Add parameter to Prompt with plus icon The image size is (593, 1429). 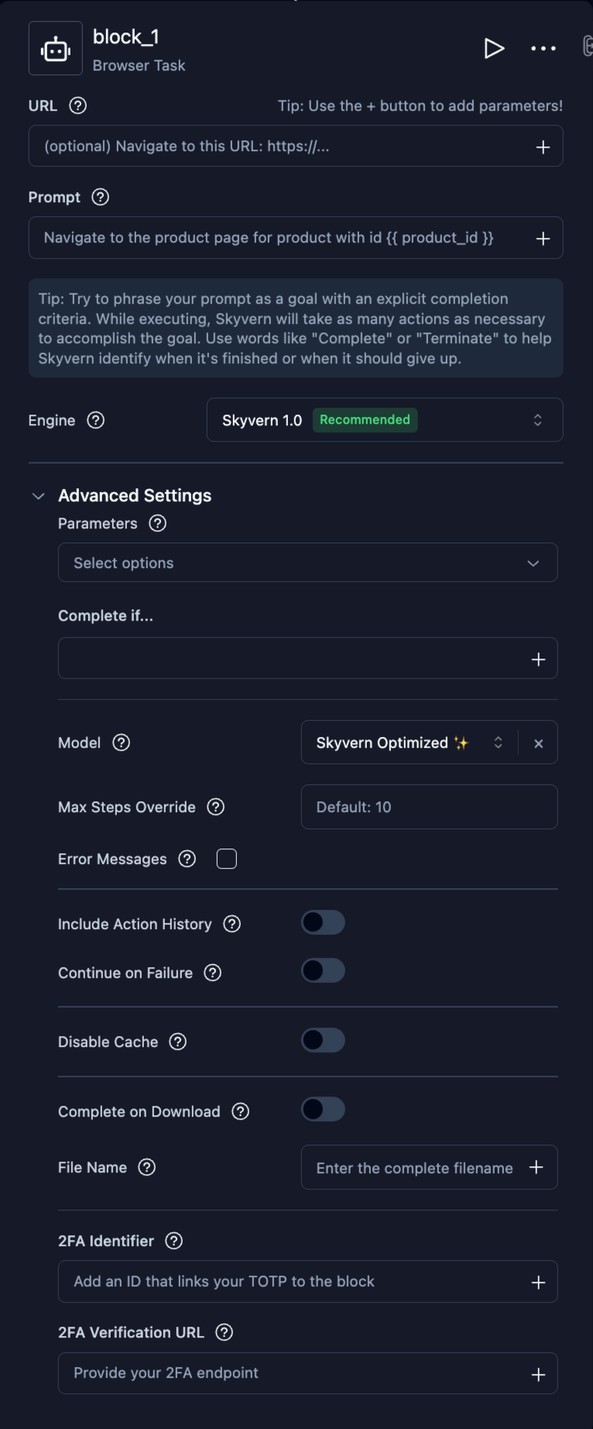543,239
